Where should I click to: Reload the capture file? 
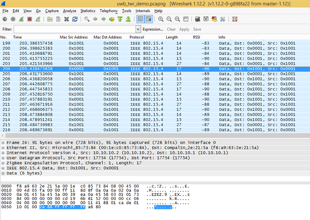[x=75, y=19]
